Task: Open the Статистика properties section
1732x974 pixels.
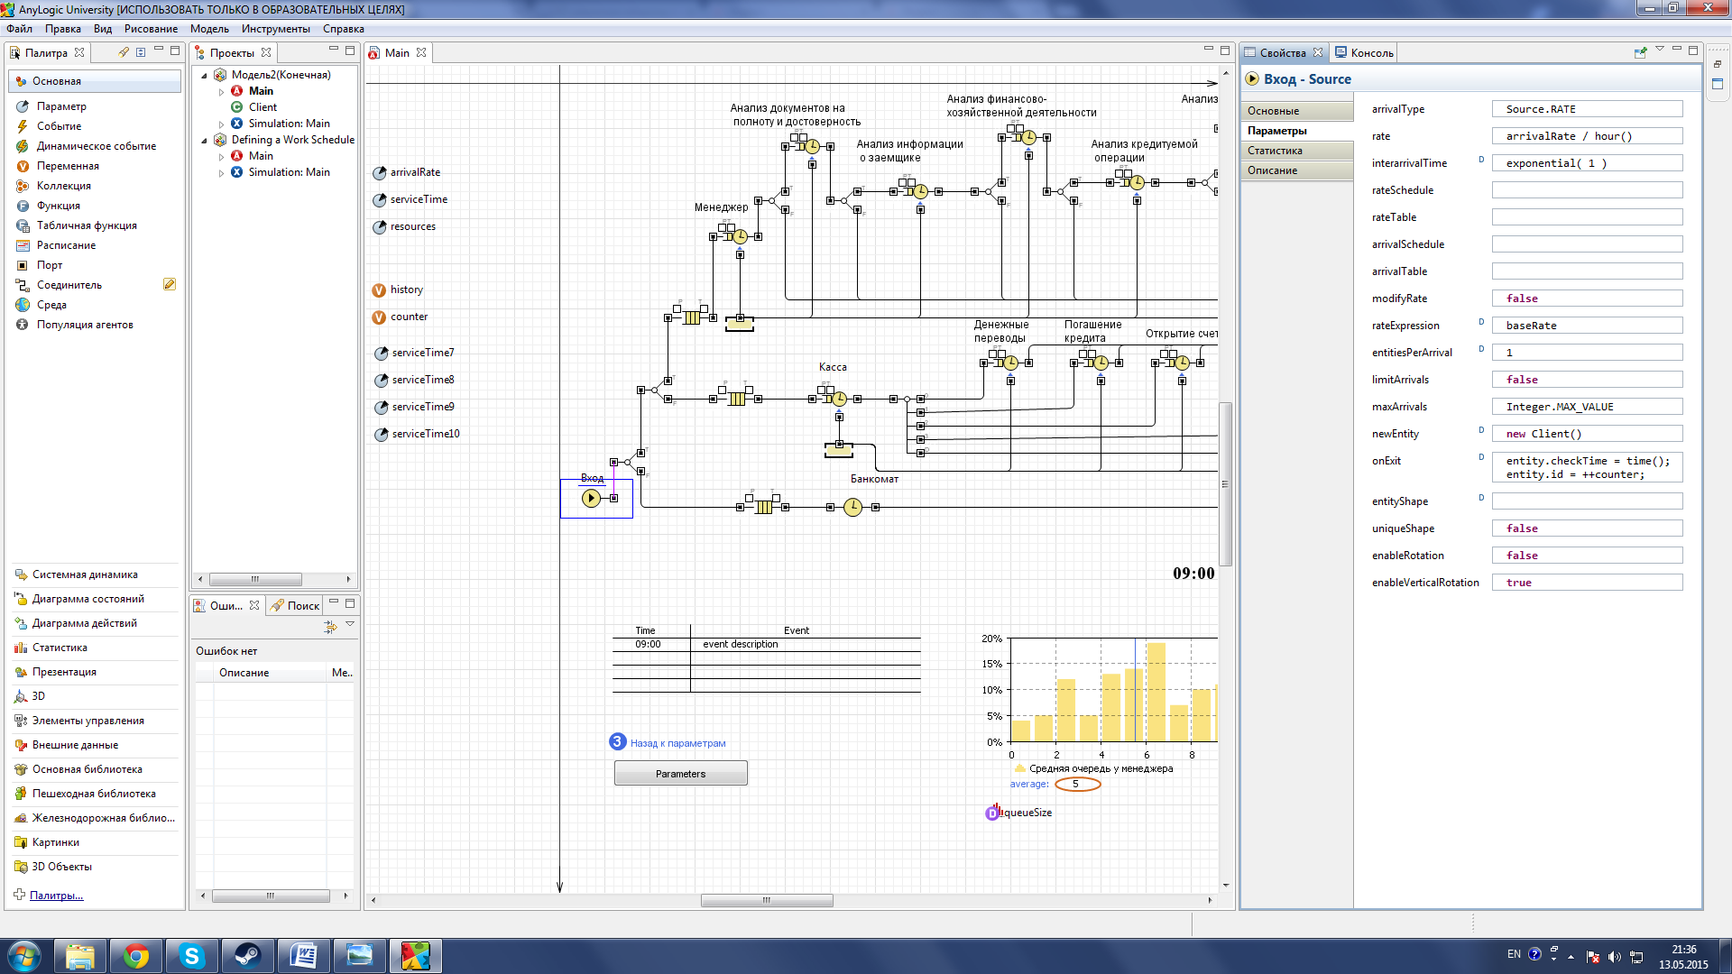Action: (1275, 151)
